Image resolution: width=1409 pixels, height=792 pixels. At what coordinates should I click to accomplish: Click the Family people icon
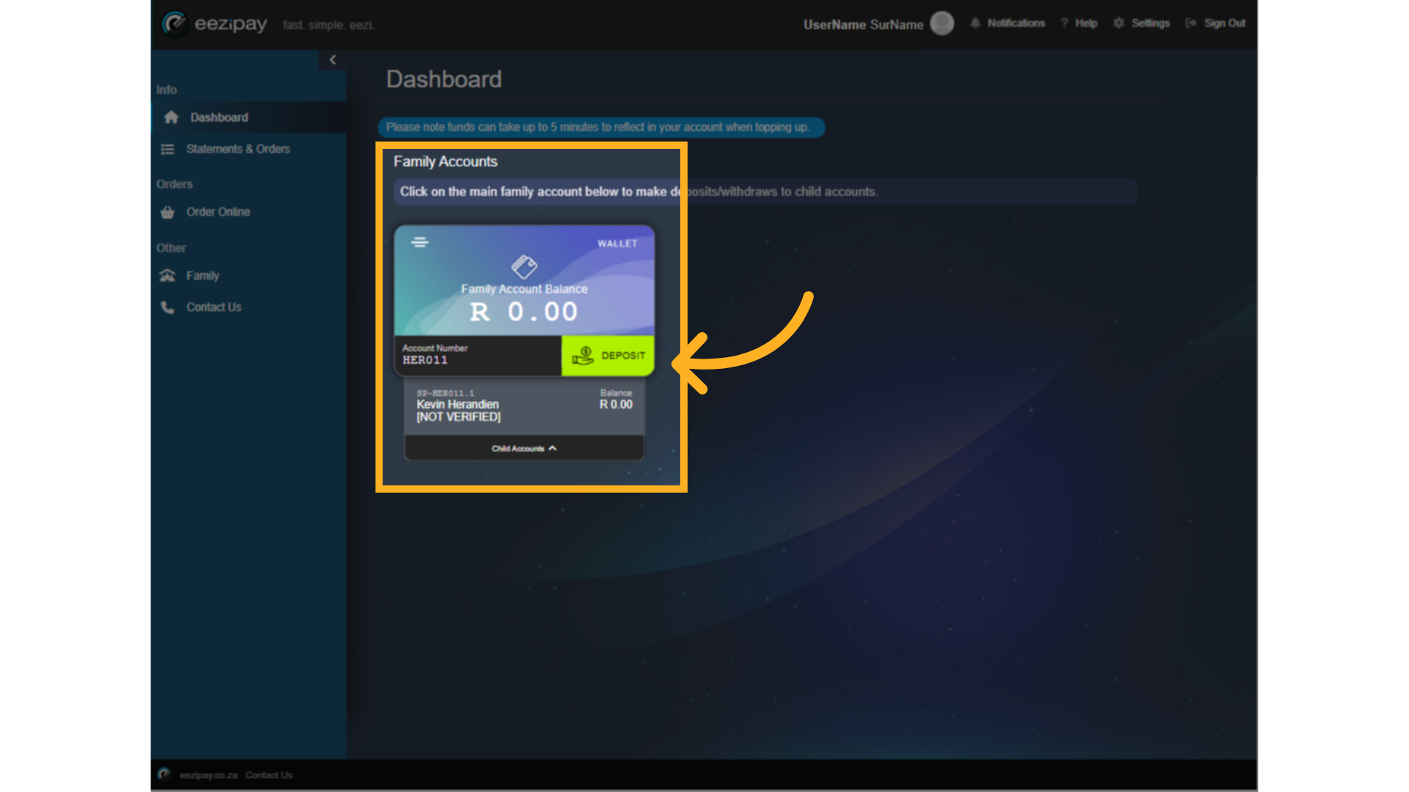click(x=167, y=276)
